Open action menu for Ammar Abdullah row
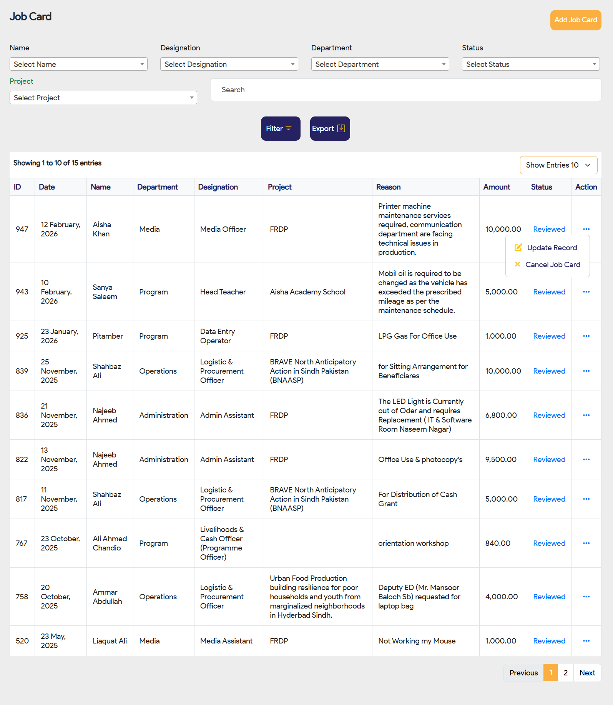613x705 pixels. [x=586, y=597]
